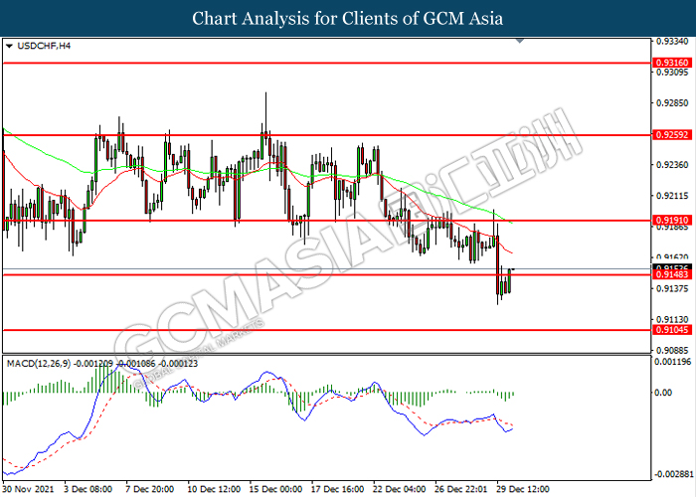Click the gray horizontal current price line
The image size is (696, 497).
pos(327,268)
